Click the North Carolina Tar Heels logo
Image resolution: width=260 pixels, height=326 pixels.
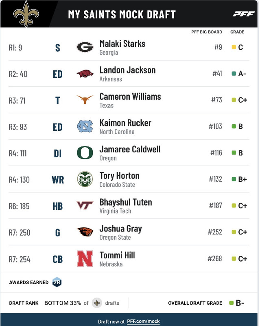pos(85,126)
